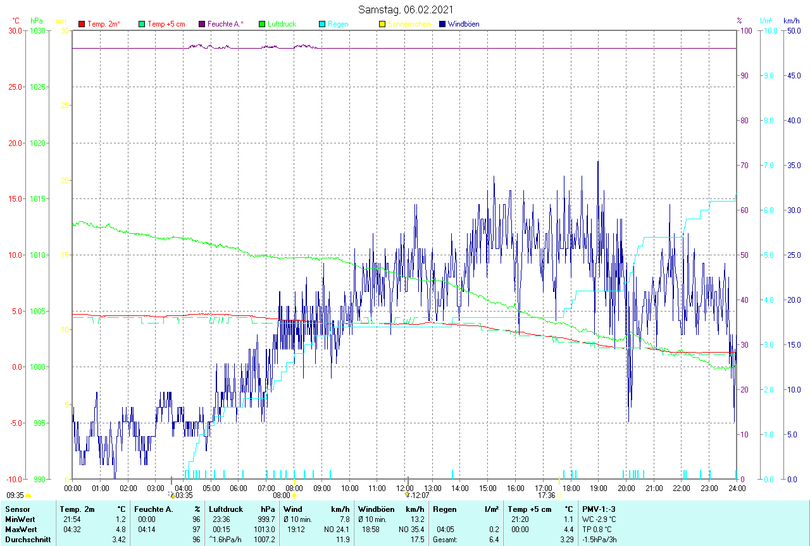Viewport: 810px width, 546px height.
Task: Click the 18:00 time axis label
Action: (571, 488)
